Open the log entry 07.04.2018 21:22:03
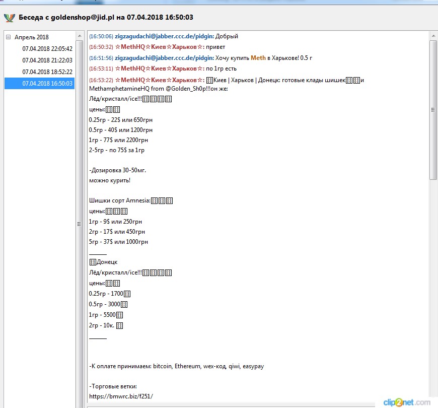 (47, 60)
